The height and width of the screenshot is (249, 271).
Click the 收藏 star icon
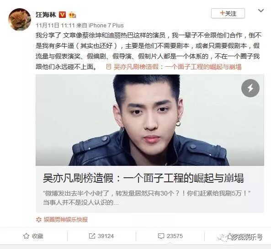(26, 236)
